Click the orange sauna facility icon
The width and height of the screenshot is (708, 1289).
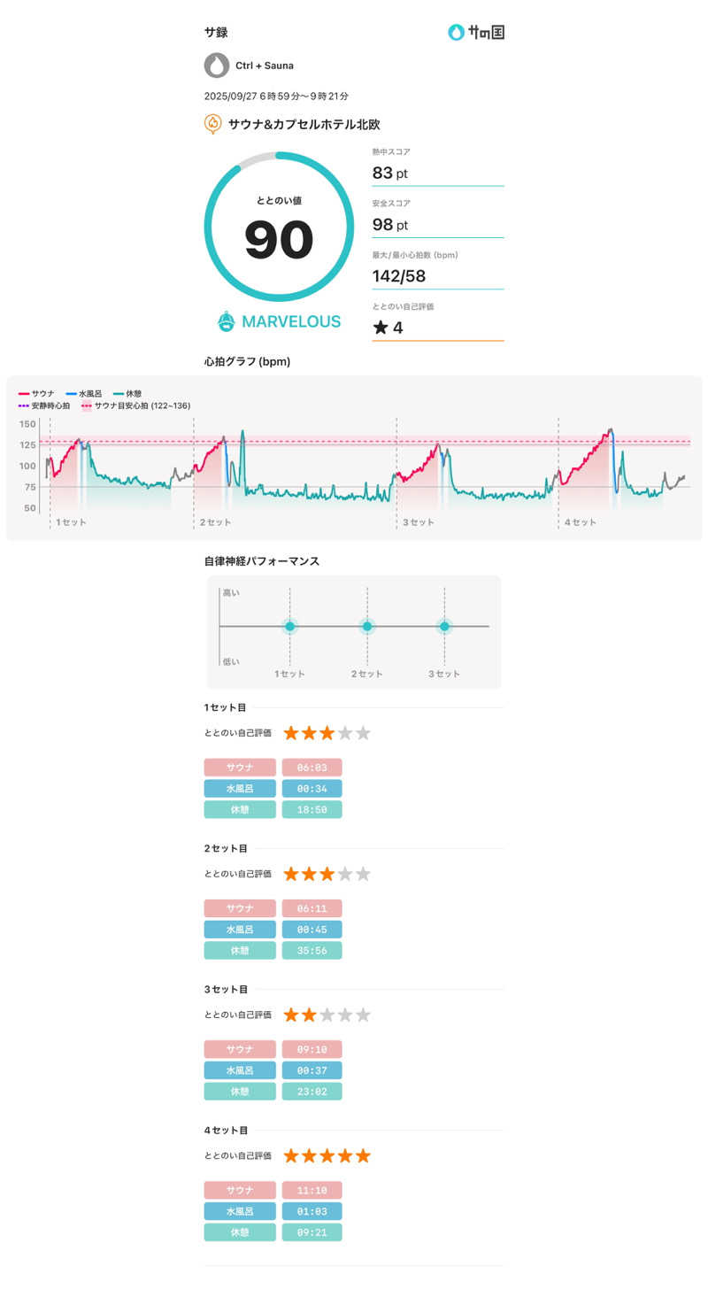(x=212, y=124)
